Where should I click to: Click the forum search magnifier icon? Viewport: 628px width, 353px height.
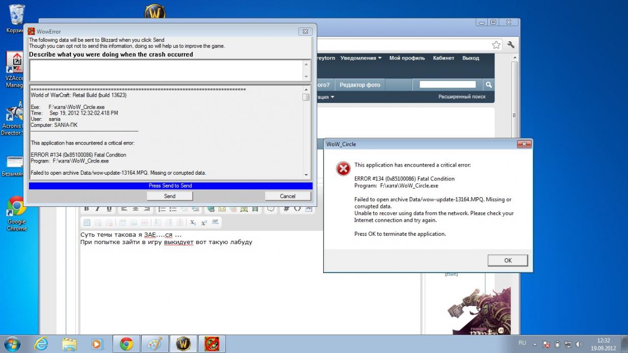pyautogui.click(x=488, y=85)
